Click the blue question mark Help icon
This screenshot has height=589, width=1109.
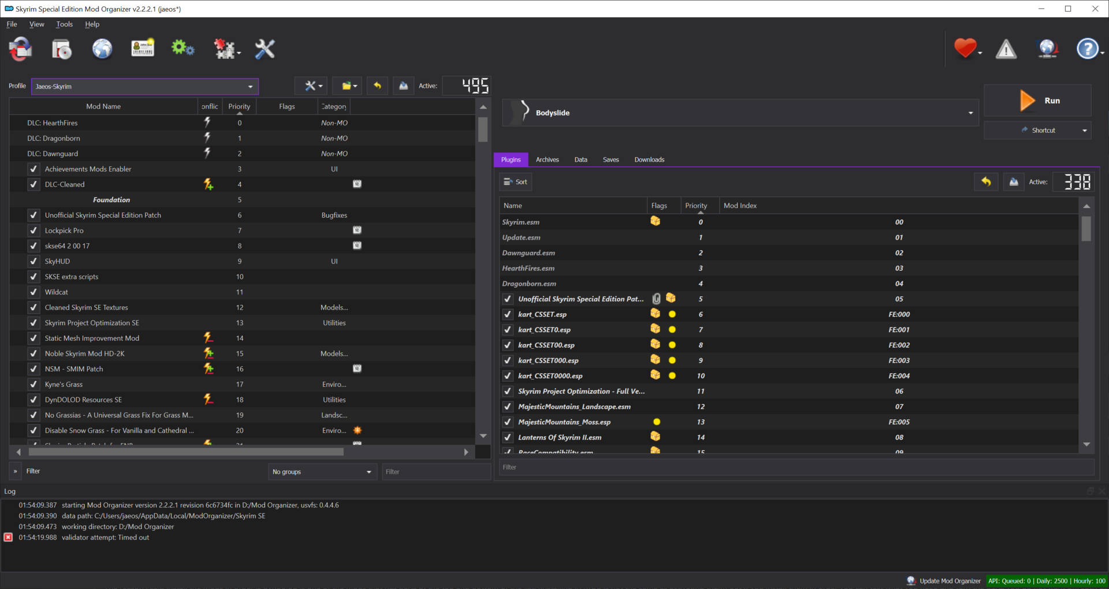(x=1088, y=49)
